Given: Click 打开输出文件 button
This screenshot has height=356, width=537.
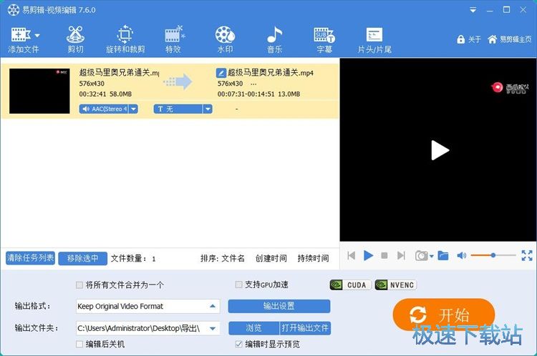Looking at the screenshot, I should click(305, 328).
